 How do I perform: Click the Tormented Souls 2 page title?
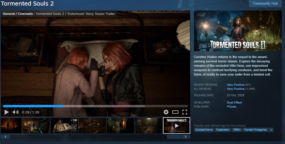pos(27,3)
